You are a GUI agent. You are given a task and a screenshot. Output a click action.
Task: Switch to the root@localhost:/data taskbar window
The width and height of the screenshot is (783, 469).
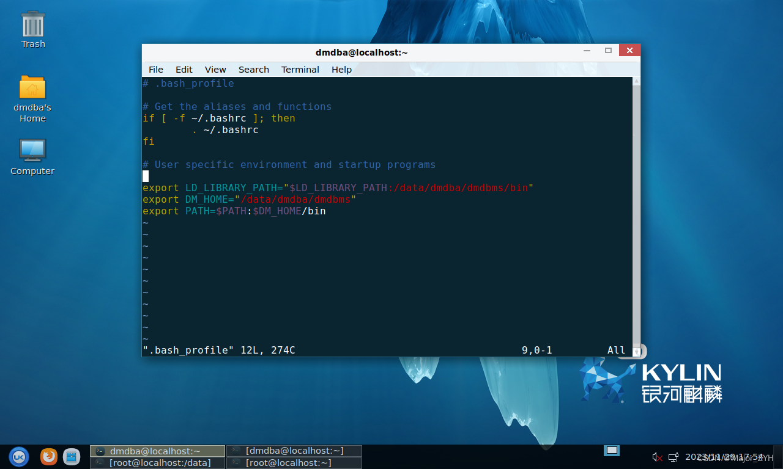pyautogui.click(x=158, y=463)
